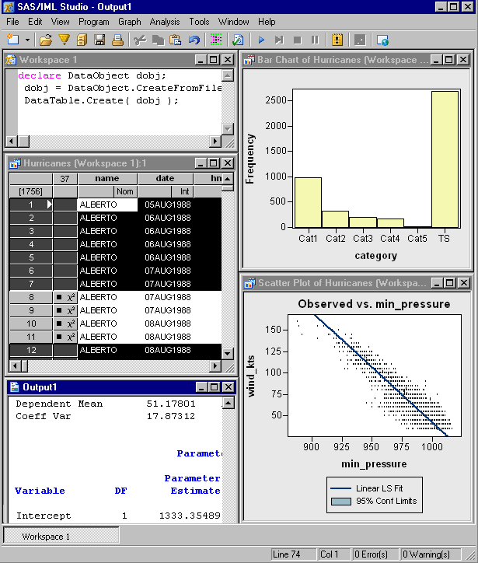Open the Analysis menu
This screenshot has width=478, height=563.
click(164, 22)
